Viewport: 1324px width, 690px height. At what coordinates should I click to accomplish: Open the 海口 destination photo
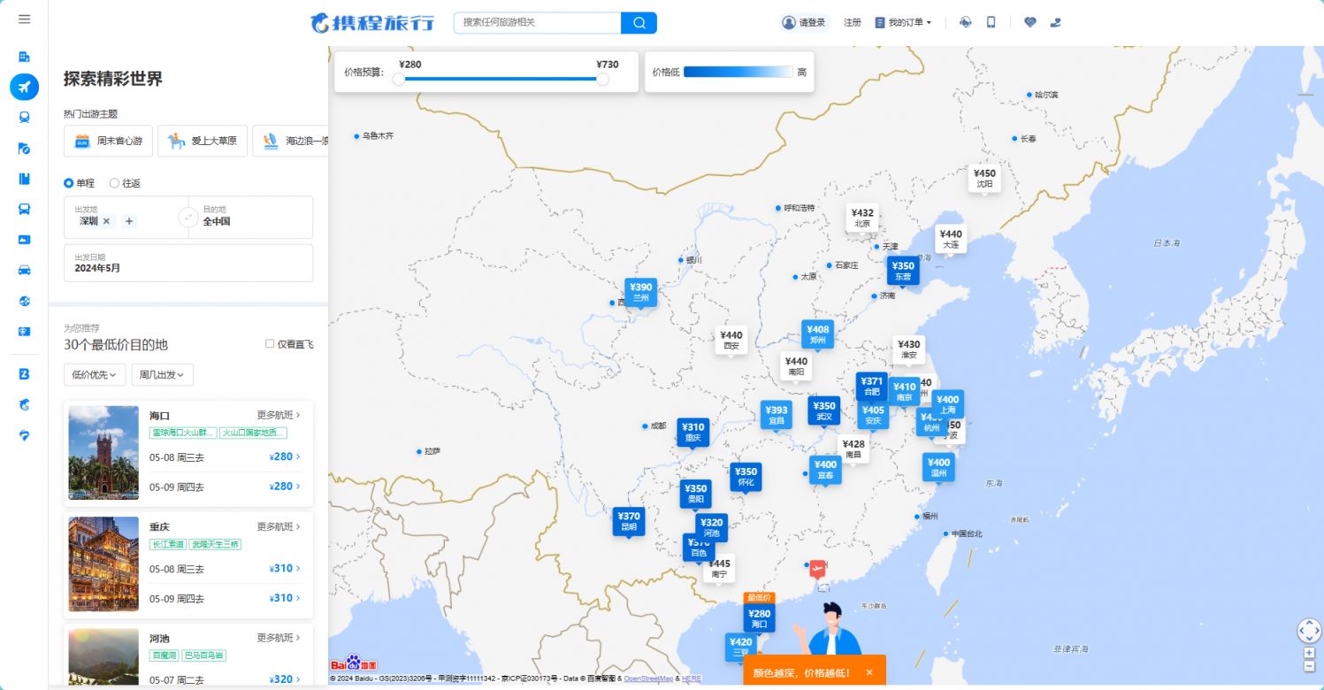103,453
